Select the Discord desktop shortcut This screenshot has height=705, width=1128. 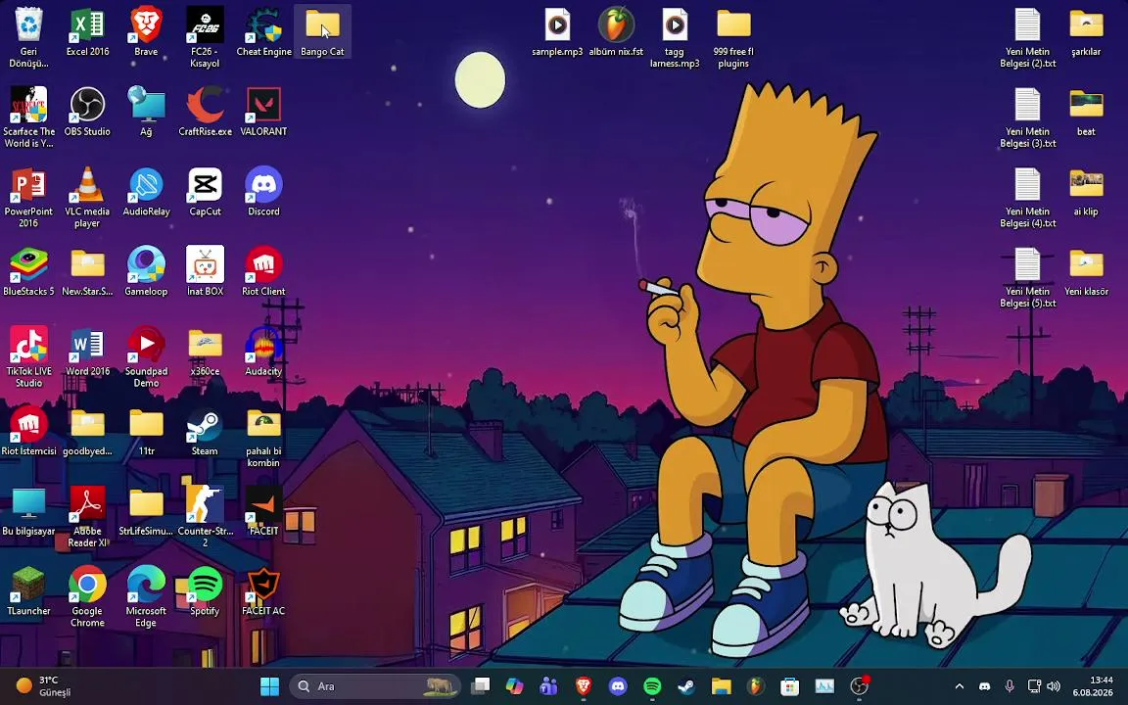[264, 191]
